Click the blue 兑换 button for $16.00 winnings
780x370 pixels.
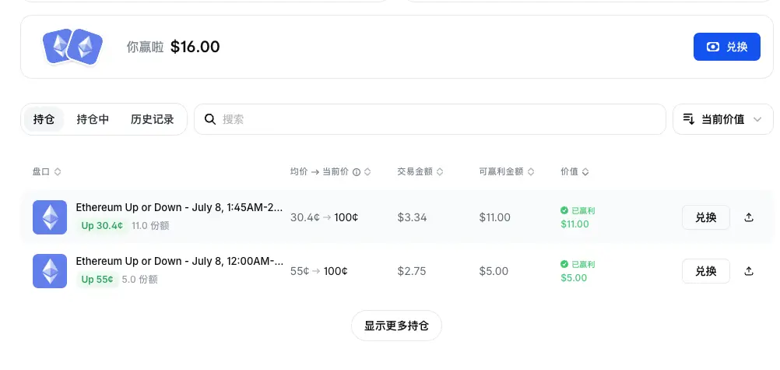(x=727, y=47)
